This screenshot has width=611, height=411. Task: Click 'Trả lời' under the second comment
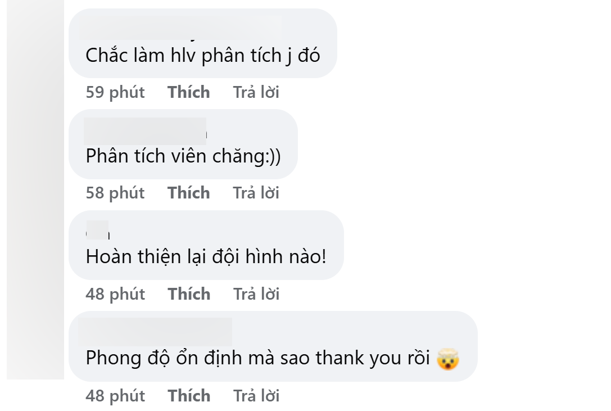[x=256, y=193]
